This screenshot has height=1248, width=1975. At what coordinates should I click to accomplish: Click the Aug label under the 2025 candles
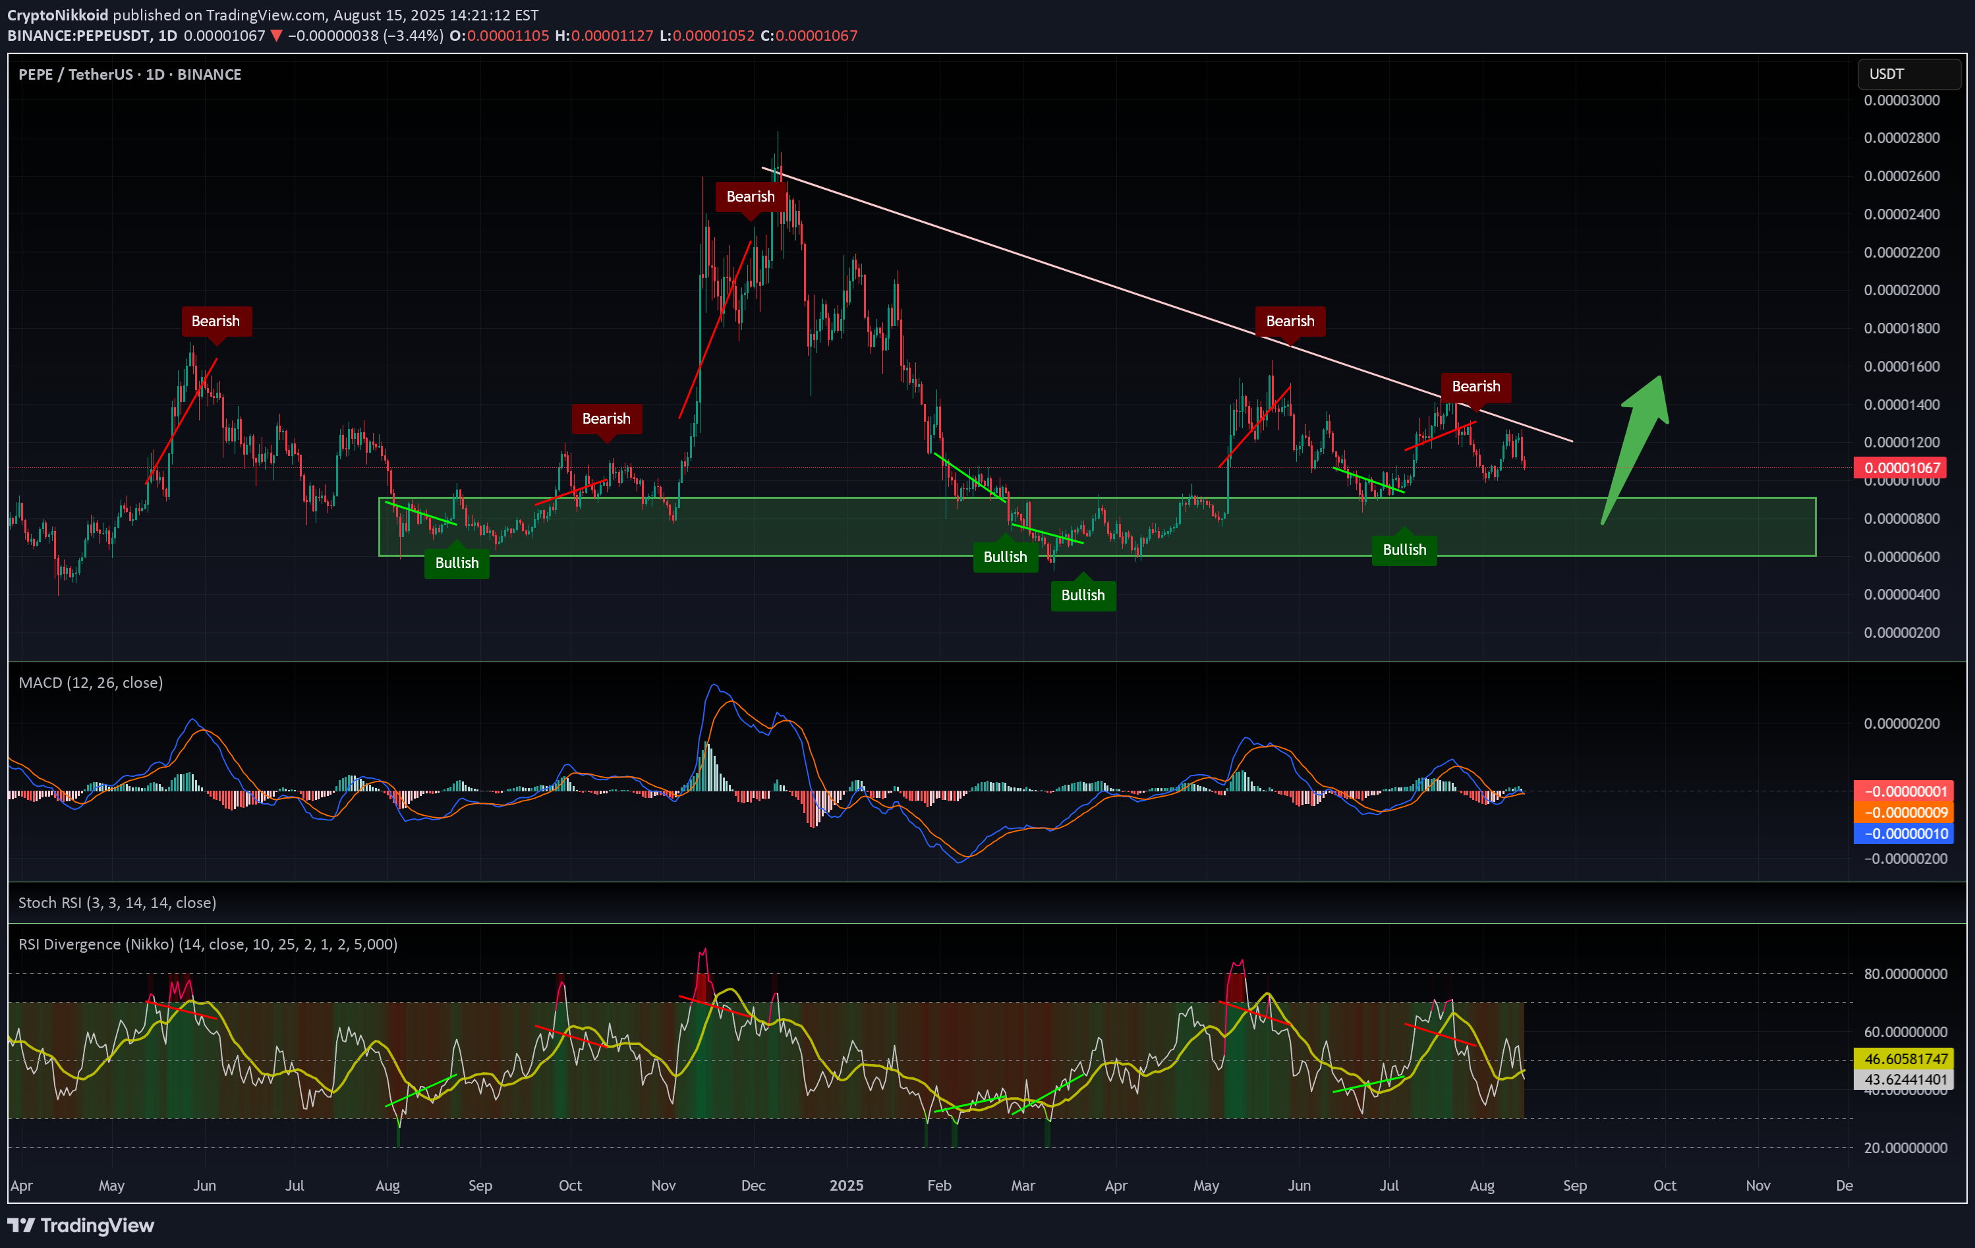click(x=1482, y=1185)
